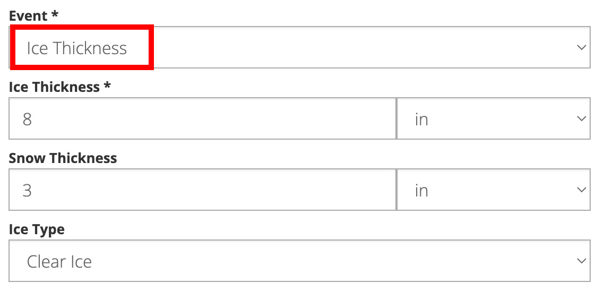Image resolution: width=604 pixels, height=291 pixels.
Task: Click the number 3 in Snow Thickness
Action: pyautogui.click(x=27, y=191)
